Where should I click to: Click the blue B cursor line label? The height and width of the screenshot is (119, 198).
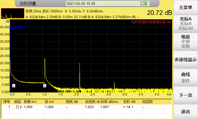18,27
